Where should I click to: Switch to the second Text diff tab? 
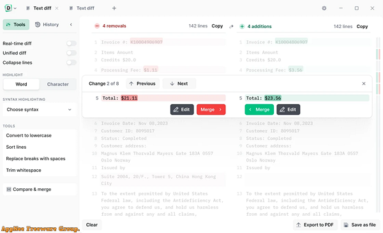pyautogui.click(x=82, y=8)
